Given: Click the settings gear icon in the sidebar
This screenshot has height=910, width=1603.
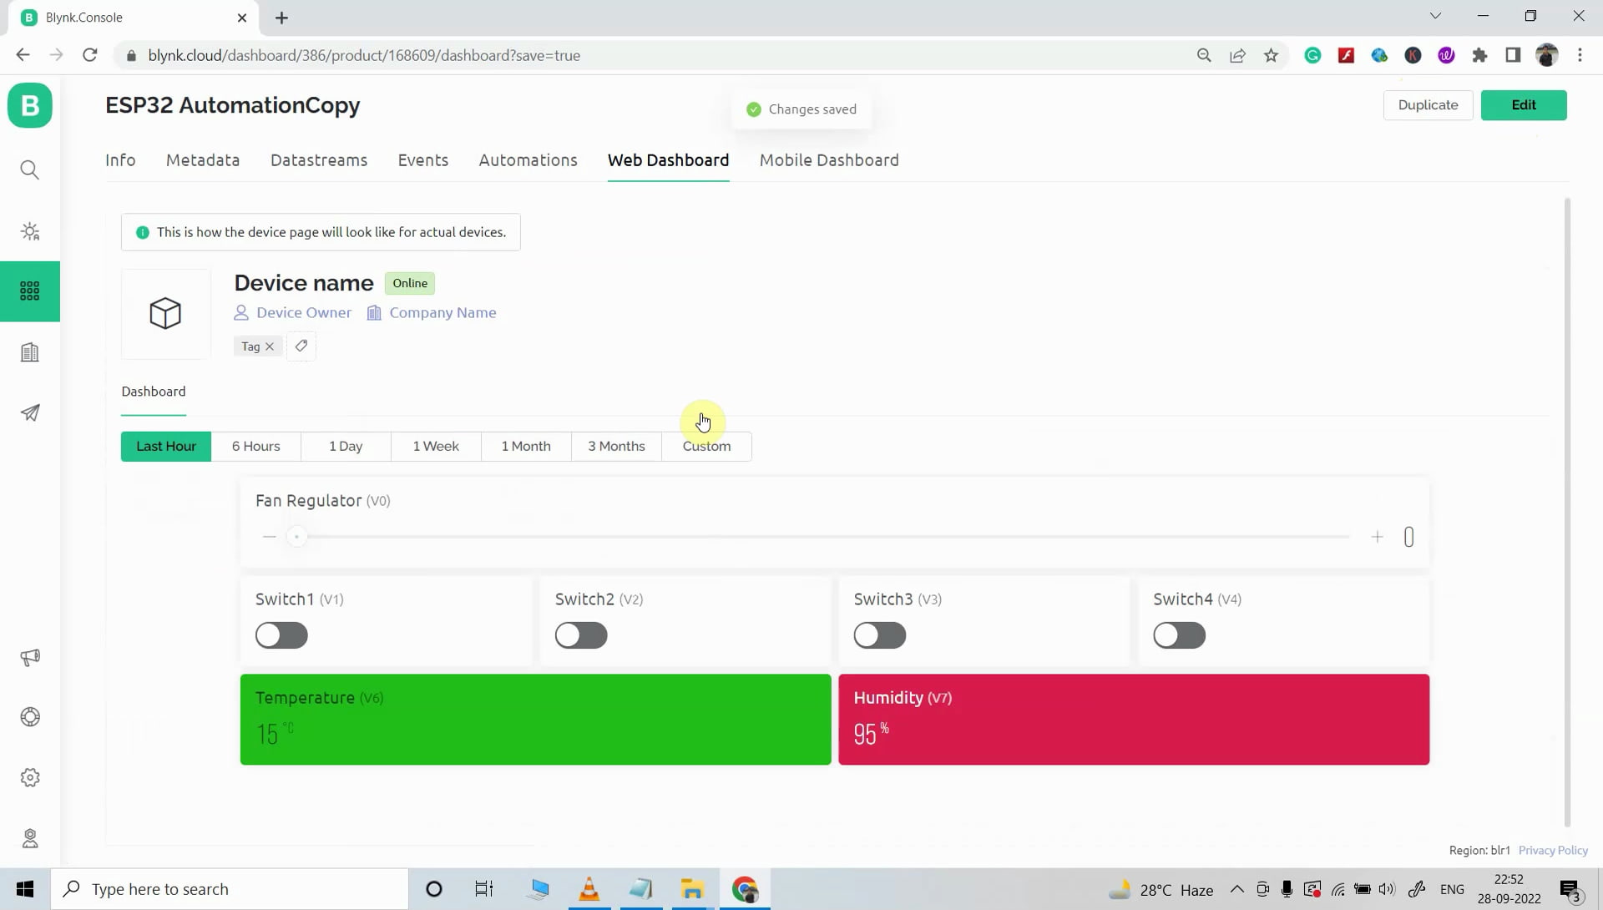Looking at the screenshot, I should click(30, 778).
